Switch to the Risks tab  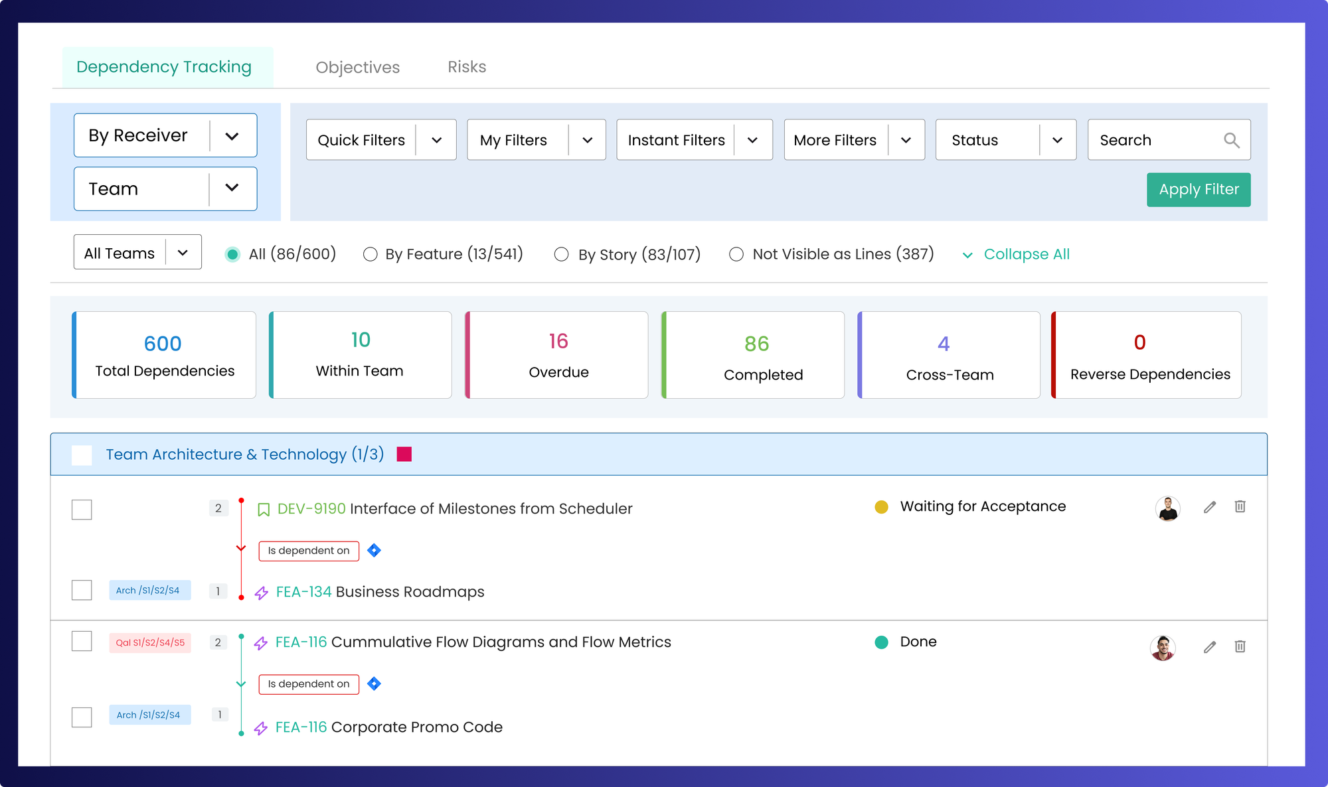[466, 67]
